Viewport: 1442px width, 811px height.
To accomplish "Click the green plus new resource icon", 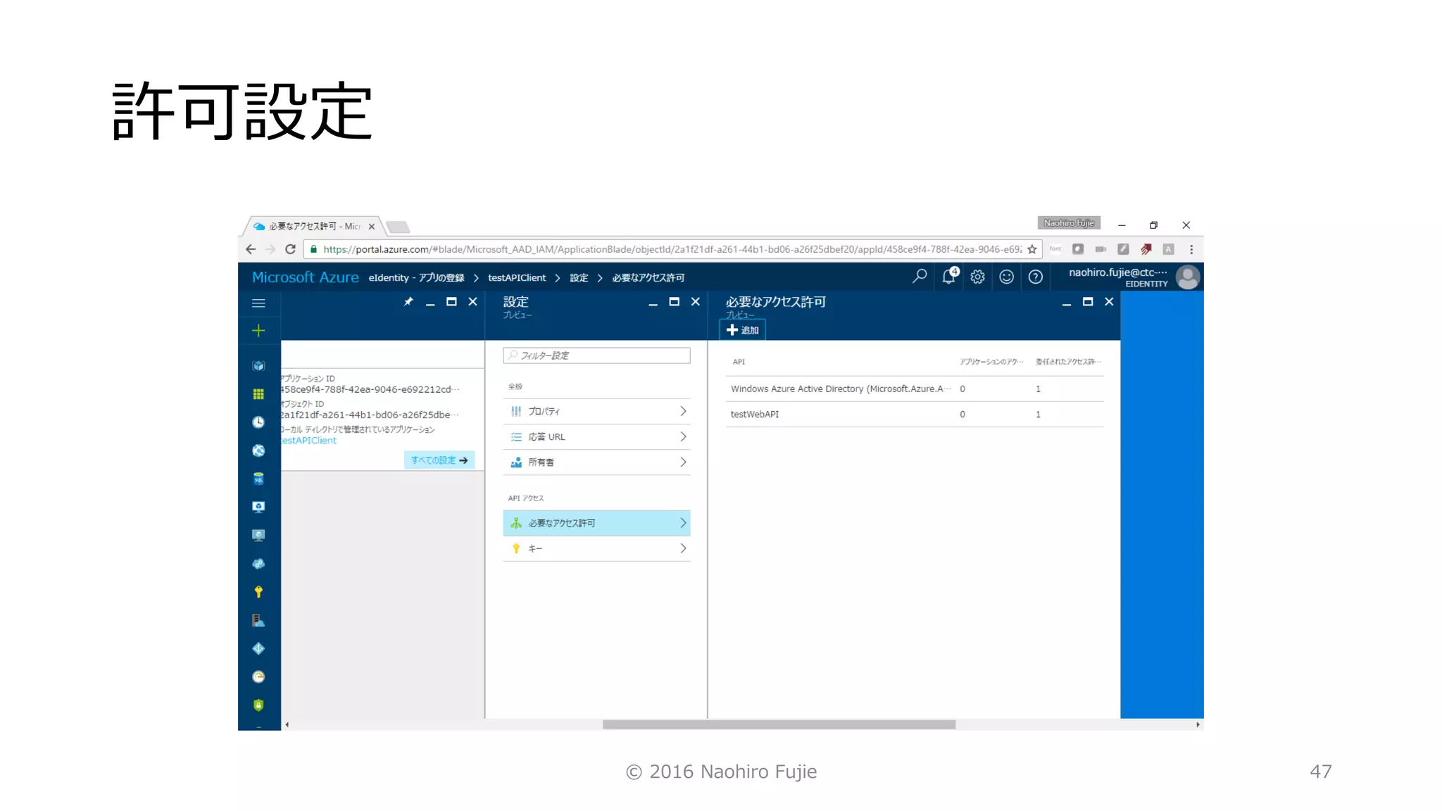I will pyautogui.click(x=258, y=331).
